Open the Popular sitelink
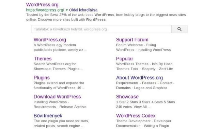 click(x=125, y=59)
